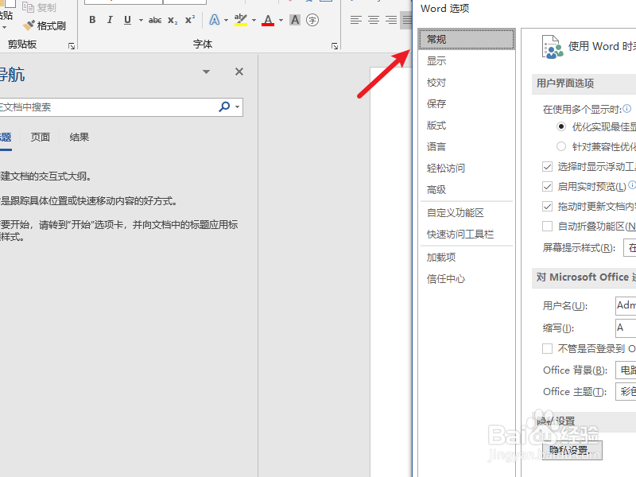
Task: Enable auto-collapse ribbon checkbox
Action: tap(547, 226)
